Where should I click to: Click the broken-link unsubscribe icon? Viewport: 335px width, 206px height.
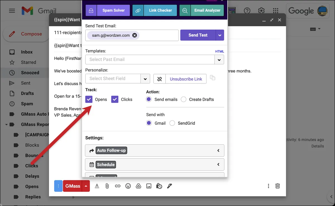159,79
